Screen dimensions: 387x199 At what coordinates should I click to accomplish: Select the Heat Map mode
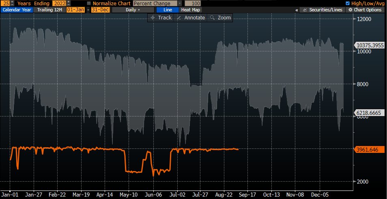point(190,10)
